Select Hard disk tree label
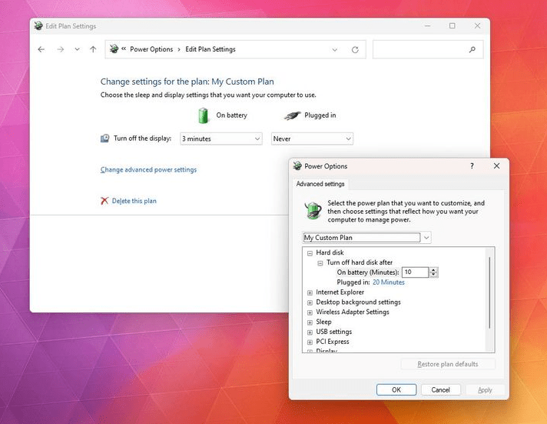 tap(330, 252)
